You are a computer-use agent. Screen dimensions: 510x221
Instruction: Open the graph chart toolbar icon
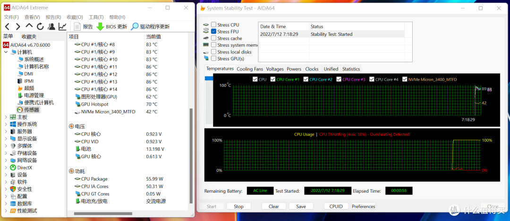pos(62,27)
